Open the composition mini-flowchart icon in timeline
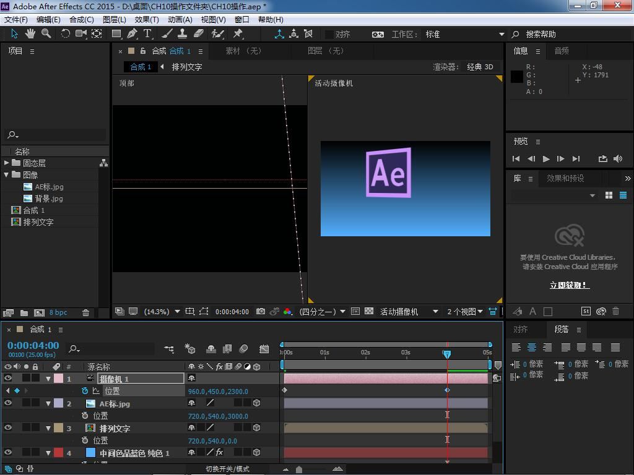The height and width of the screenshot is (475, 634). pyautogui.click(x=169, y=349)
